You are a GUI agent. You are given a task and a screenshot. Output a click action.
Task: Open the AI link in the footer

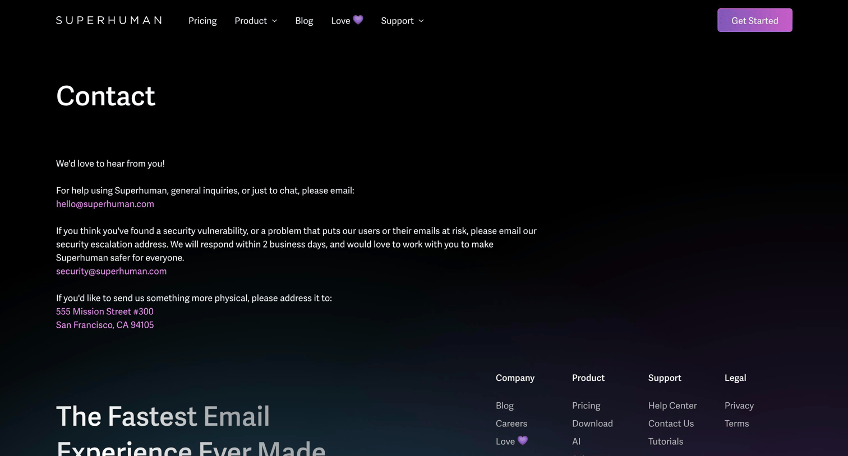(x=576, y=441)
